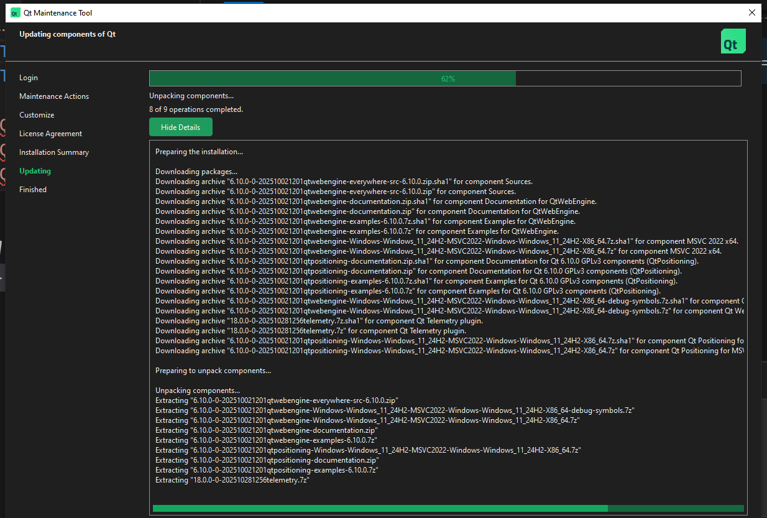Click the "8 of 9 operations completed" text

[196, 109]
